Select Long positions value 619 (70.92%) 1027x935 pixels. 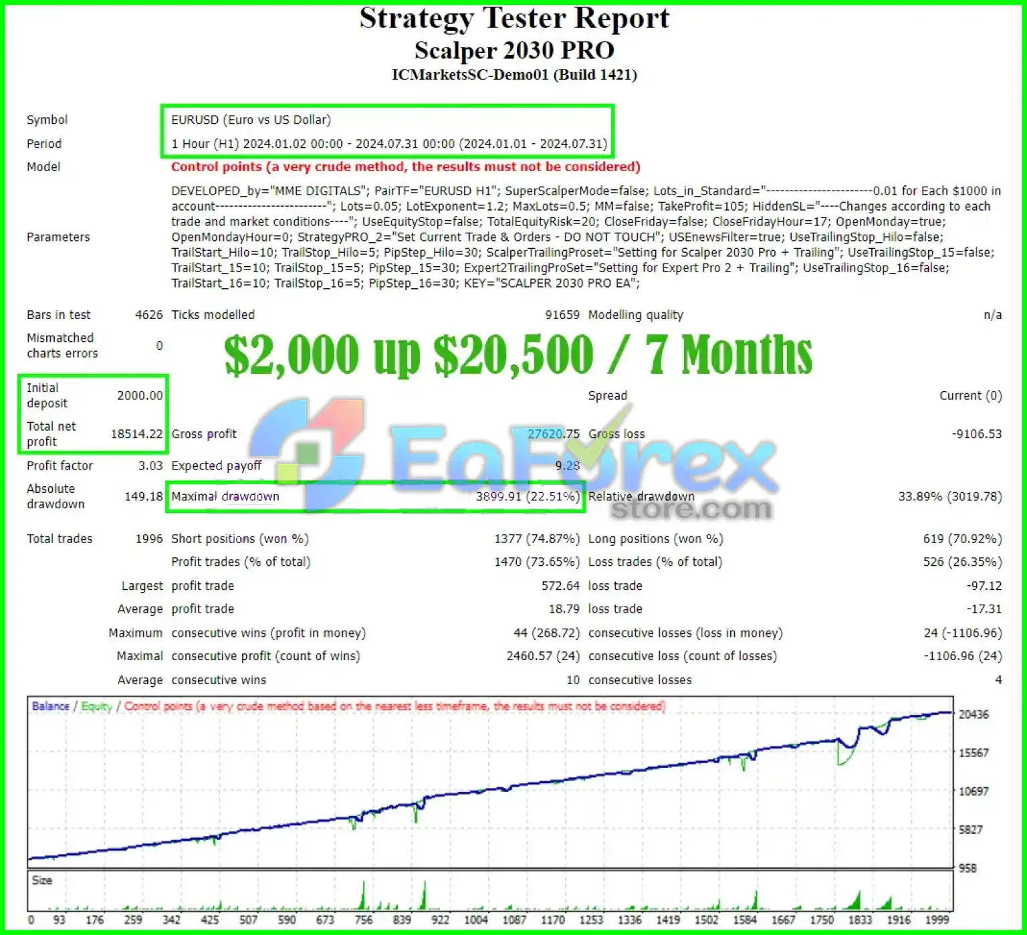pos(962,538)
